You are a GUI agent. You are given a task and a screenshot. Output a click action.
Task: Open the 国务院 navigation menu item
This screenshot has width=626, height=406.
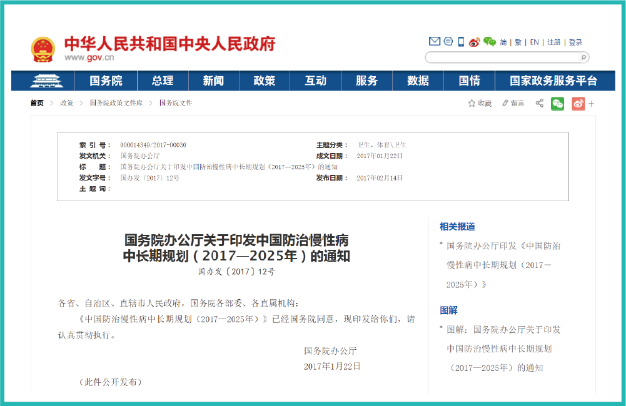[x=106, y=81]
